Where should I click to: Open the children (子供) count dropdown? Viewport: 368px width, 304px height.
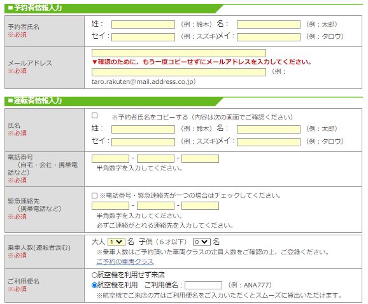202,242
